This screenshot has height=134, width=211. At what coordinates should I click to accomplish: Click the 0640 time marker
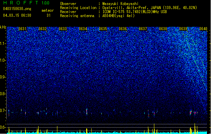[203, 29]
